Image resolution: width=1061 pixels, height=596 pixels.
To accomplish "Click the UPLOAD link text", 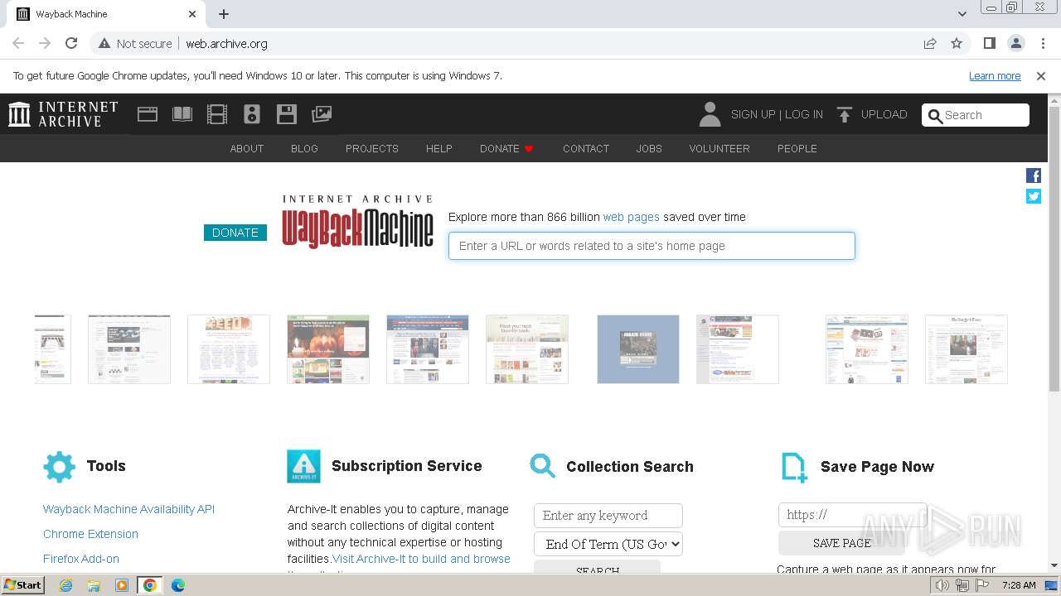I will pos(884,114).
